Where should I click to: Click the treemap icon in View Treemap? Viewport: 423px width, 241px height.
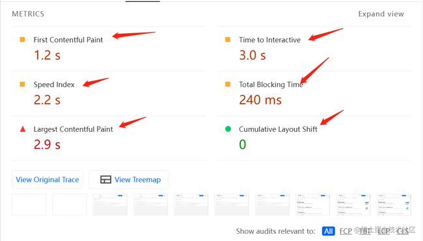105,179
